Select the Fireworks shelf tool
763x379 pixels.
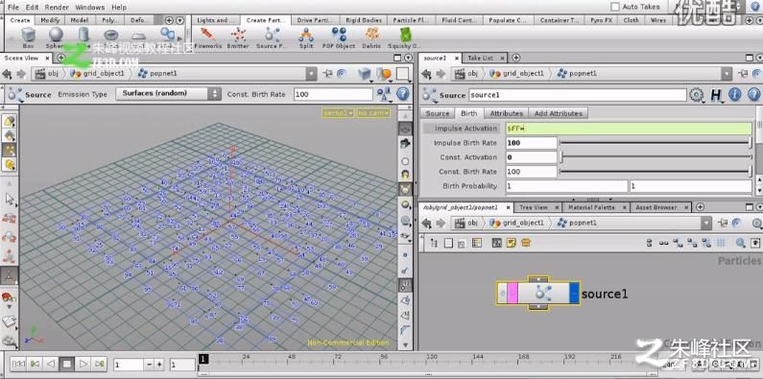pyautogui.click(x=207, y=37)
